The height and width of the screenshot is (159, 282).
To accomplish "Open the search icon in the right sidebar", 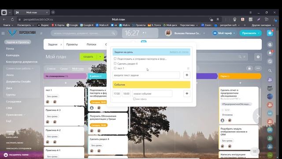I will pos(270,71).
